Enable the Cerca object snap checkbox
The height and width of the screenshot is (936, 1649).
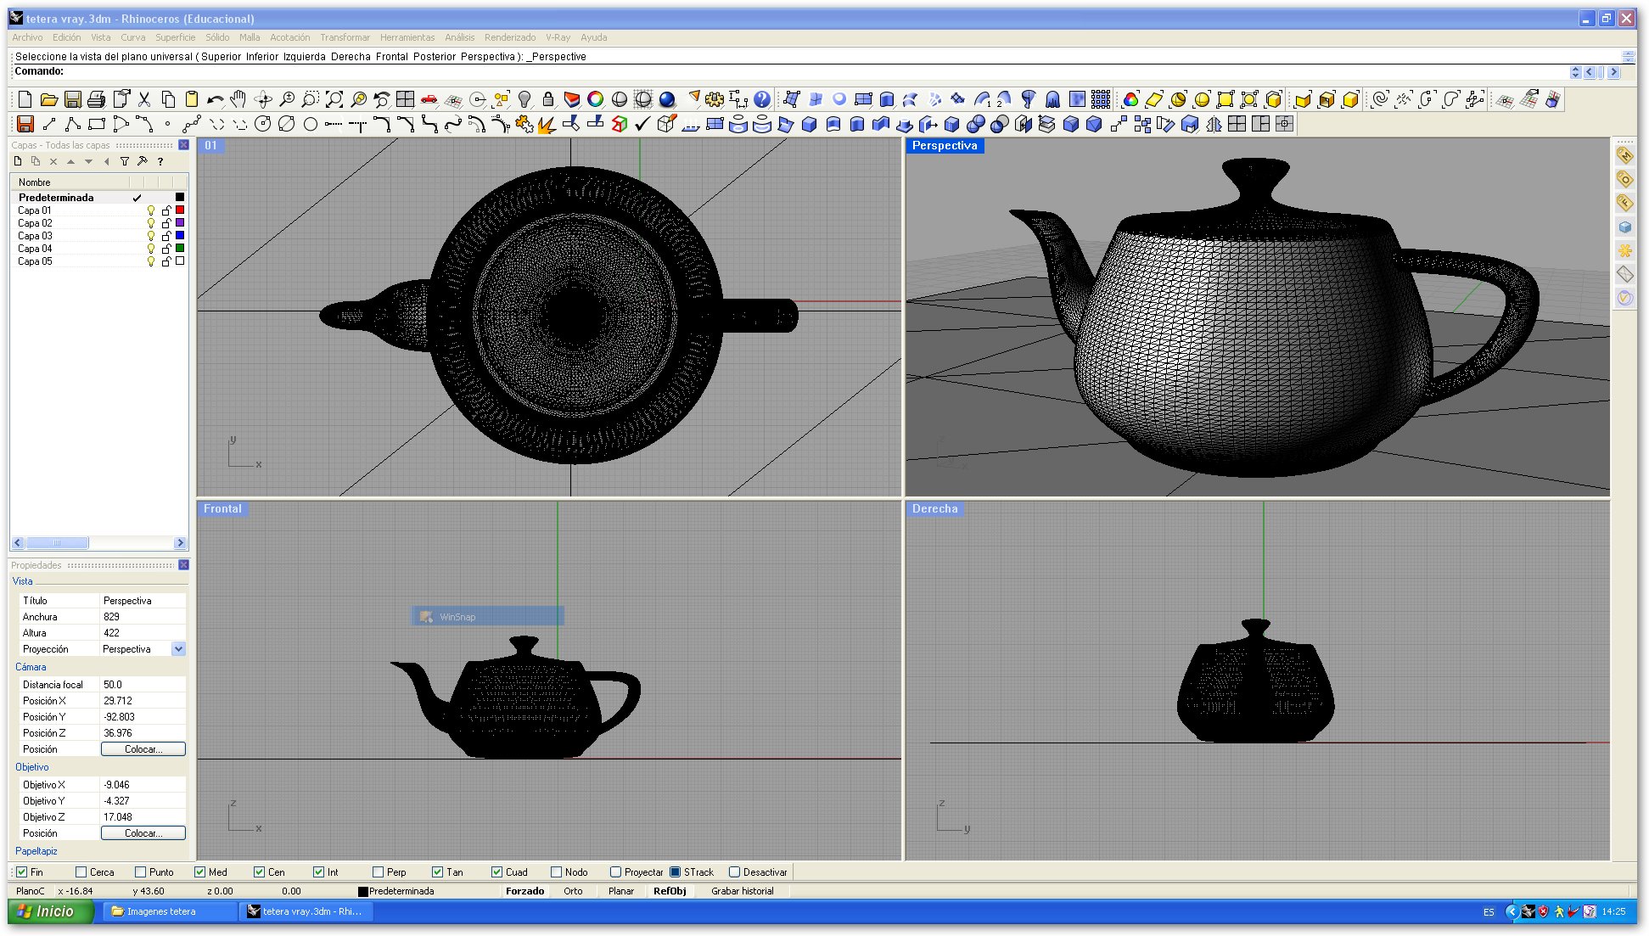(81, 872)
